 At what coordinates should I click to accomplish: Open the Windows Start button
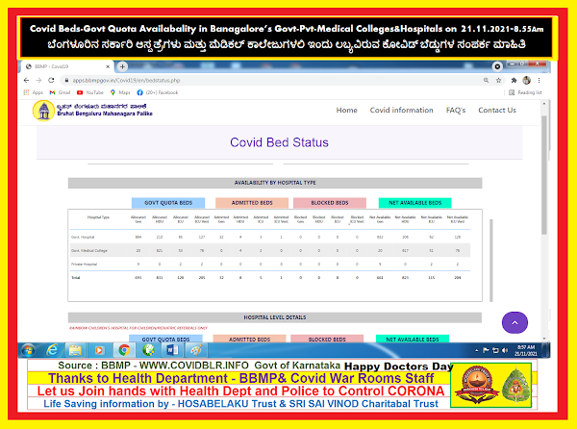pyautogui.click(x=28, y=351)
